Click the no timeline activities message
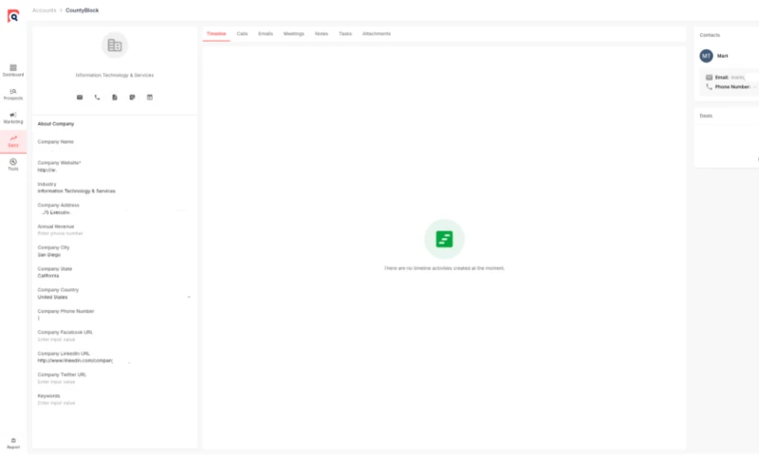 point(444,268)
